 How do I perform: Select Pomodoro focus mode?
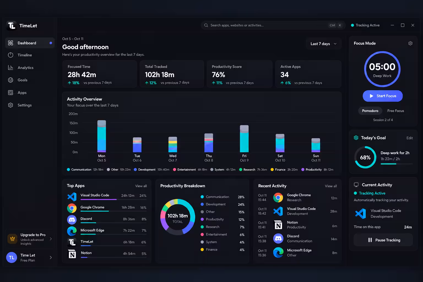click(x=370, y=111)
